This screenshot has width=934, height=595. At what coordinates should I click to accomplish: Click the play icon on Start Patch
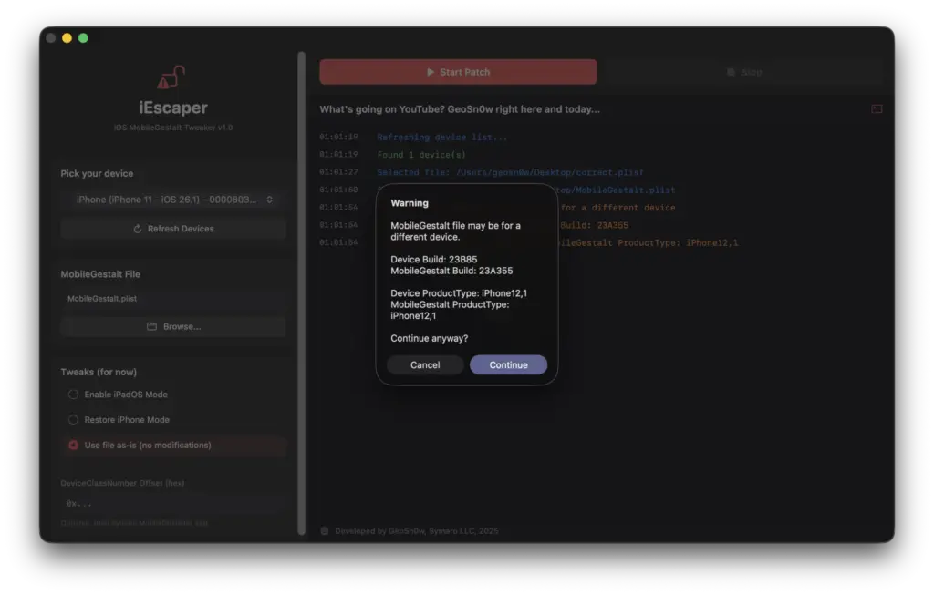point(429,71)
